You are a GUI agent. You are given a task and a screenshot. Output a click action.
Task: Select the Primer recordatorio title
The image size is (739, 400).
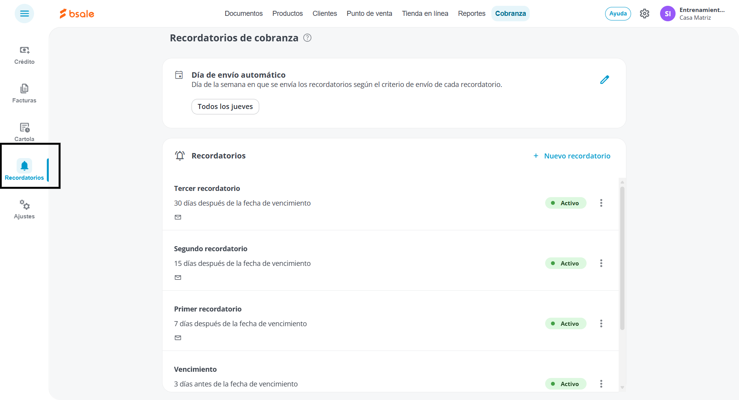tap(208, 309)
